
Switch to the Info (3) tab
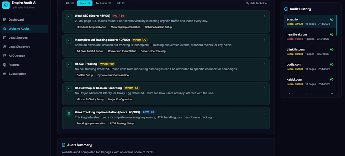tap(121, 3)
